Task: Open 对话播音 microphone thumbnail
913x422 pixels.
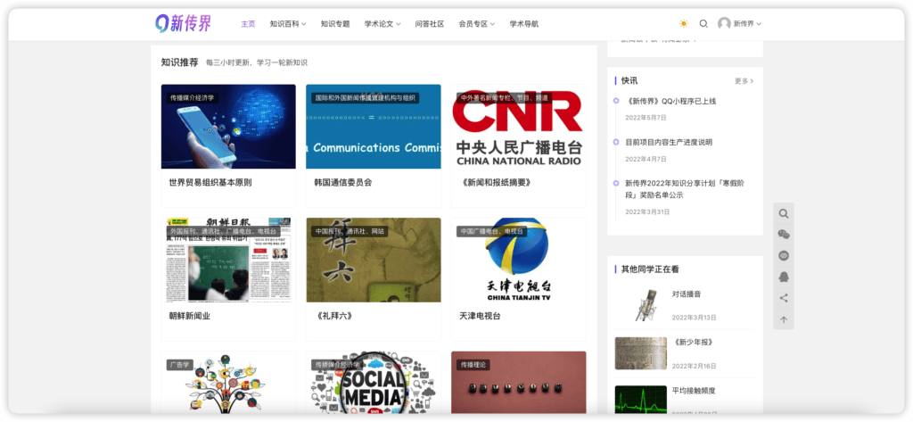Action: point(641,305)
